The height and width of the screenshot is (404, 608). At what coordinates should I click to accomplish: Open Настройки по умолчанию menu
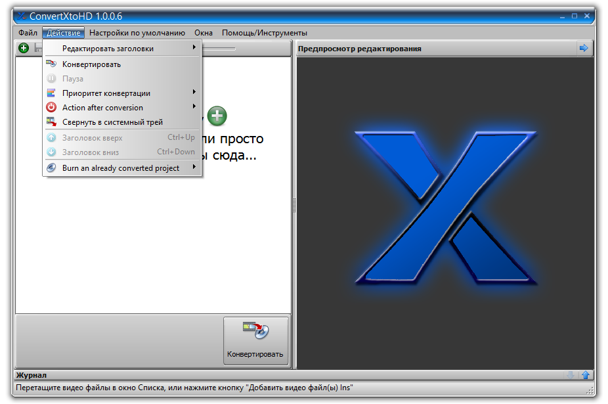[137, 33]
